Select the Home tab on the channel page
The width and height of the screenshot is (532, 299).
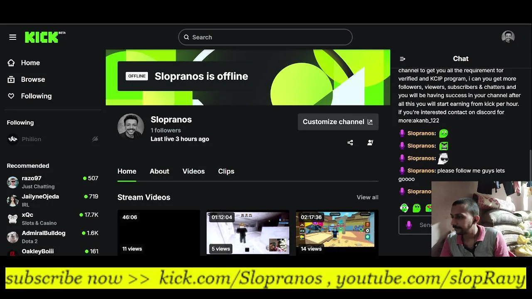click(127, 172)
